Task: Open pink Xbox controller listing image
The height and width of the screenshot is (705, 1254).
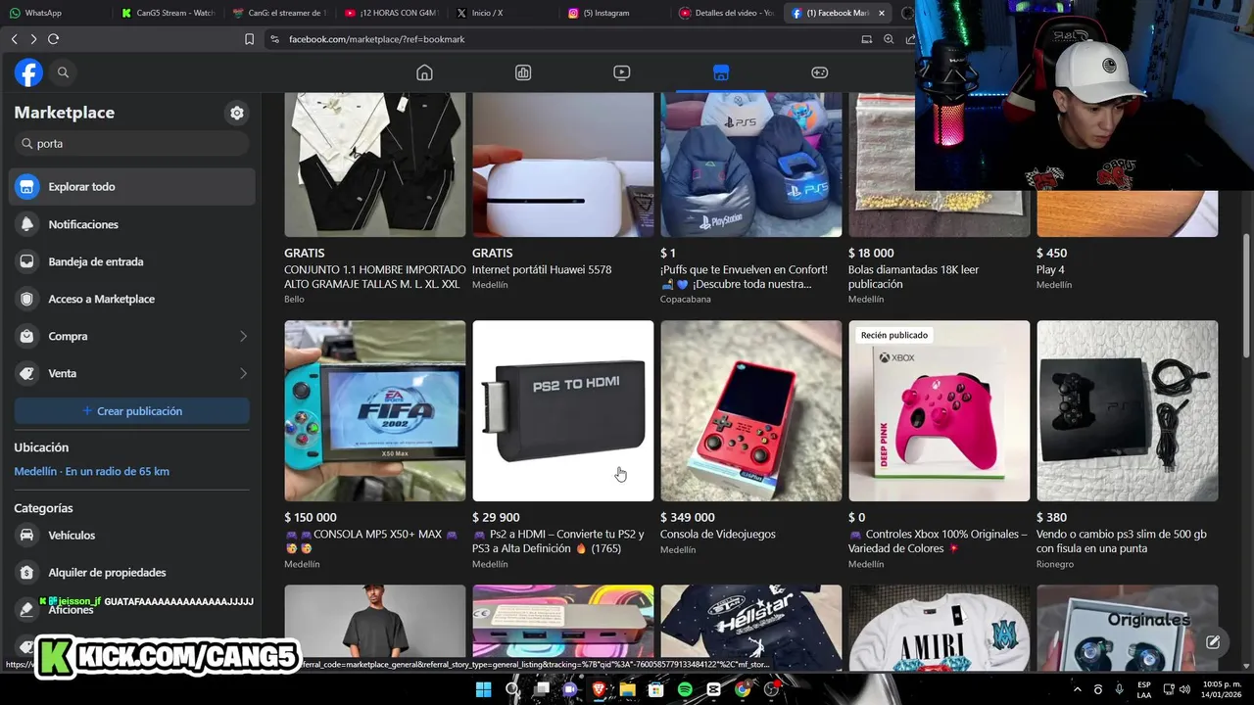Action: point(939,410)
